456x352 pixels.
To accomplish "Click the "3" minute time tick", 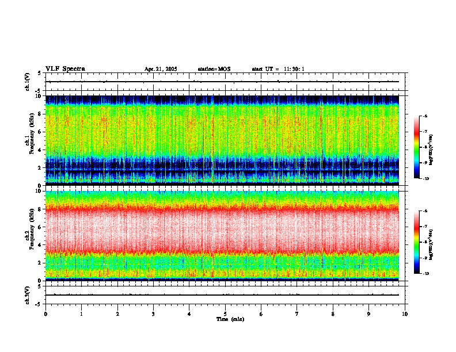I will coord(153,314).
